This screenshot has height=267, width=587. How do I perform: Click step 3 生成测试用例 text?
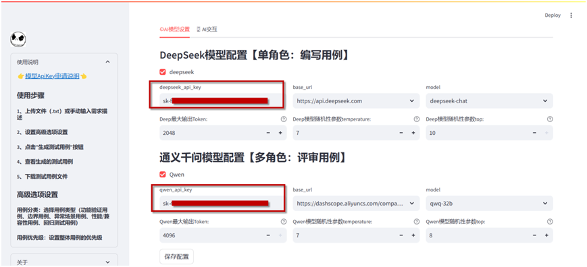(50, 147)
